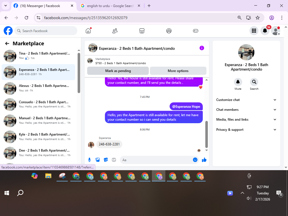Viewport: 288px width, 216px height.
Task: Open the Marketplace storefront icon
Action: point(142,31)
